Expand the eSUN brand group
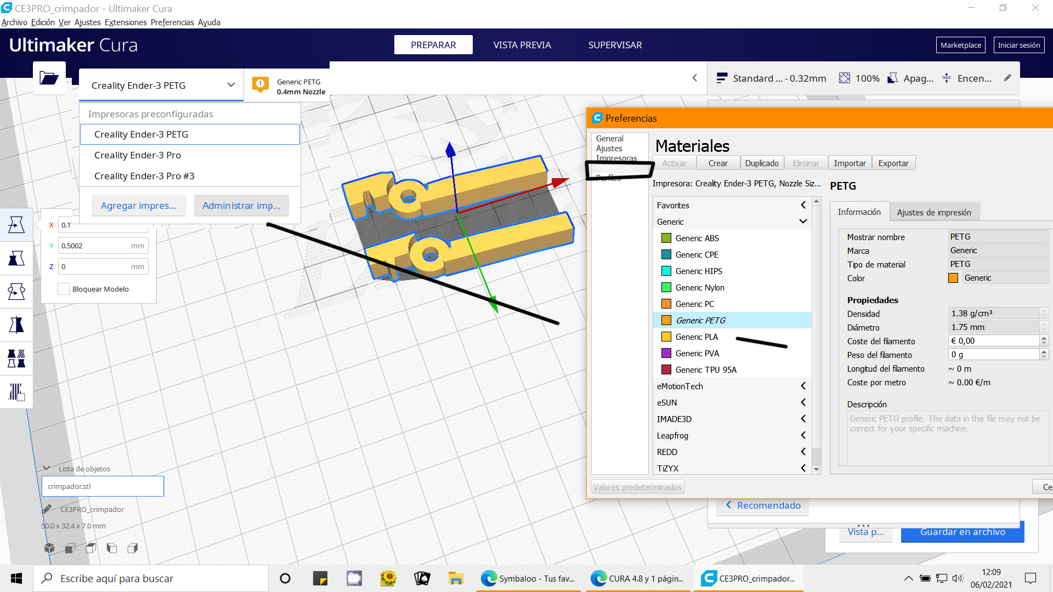Viewport: 1053px width, 592px height. [x=803, y=402]
